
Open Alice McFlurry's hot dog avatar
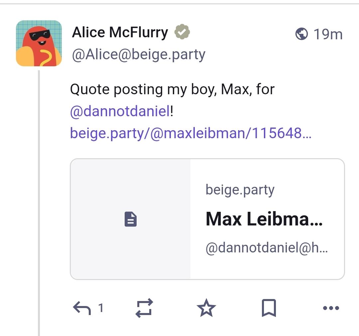coord(39,43)
